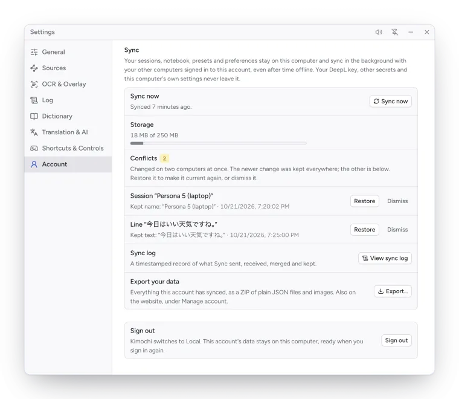This screenshot has height=399, width=459.
Task: Click the Sync now button
Action: click(391, 102)
